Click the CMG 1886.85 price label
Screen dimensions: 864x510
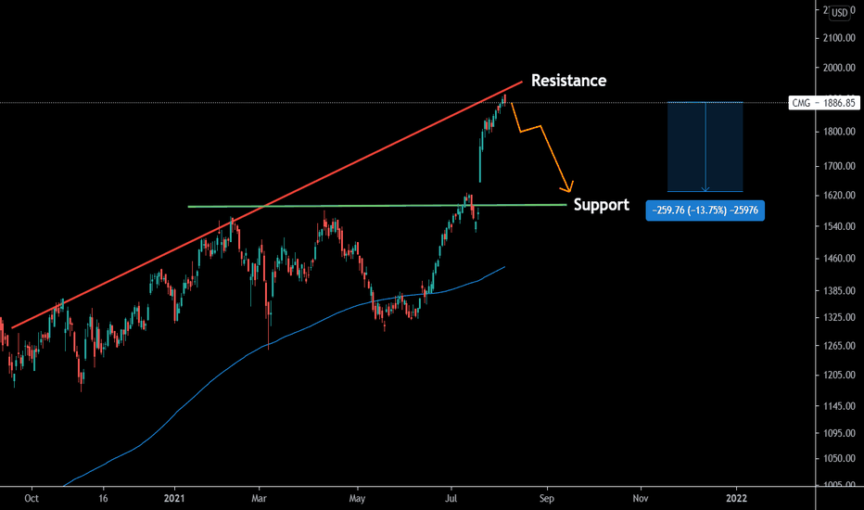pyautogui.click(x=824, y=103)
